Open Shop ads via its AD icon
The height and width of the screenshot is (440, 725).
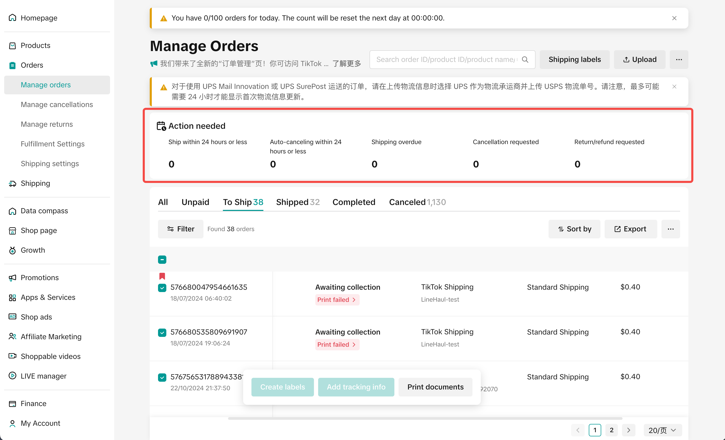12,317
